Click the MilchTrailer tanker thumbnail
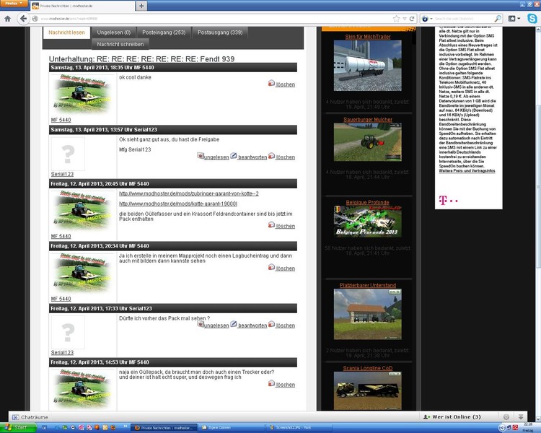The width and height of the screenshot is (541, 433). coord(367,66)
